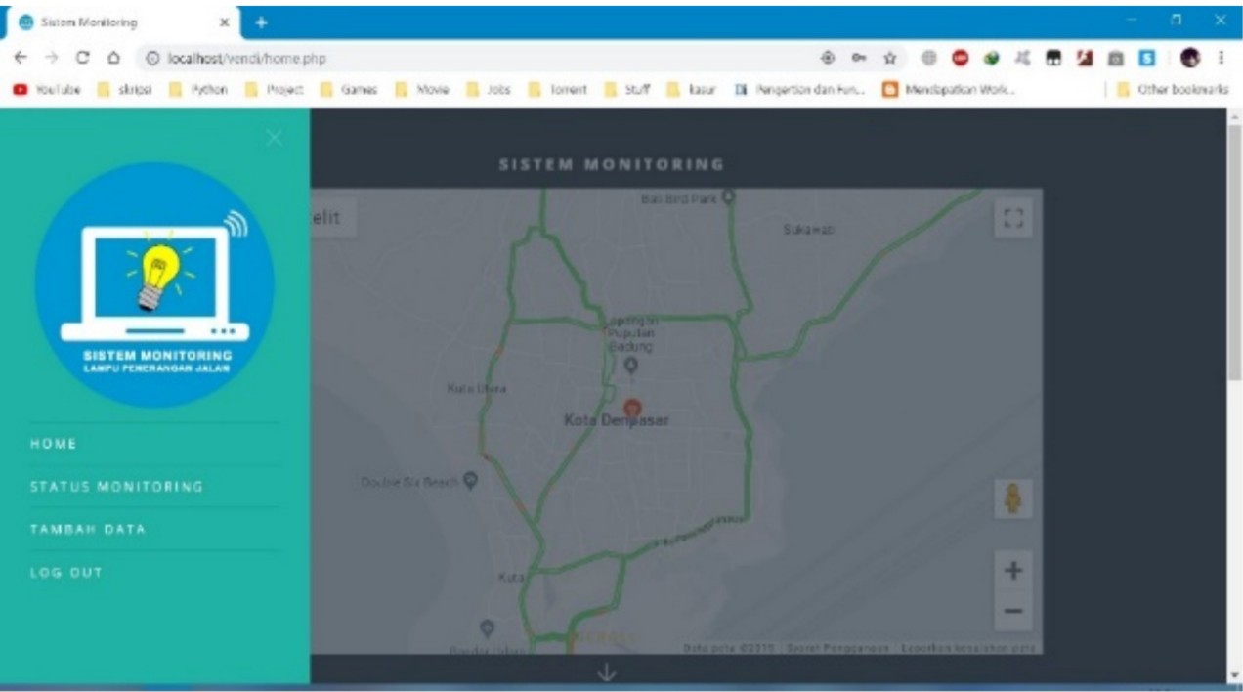Open a new browser tab
Viewport: 1243px width, 692px height.
pyautogui.click(x=261, y=22)
